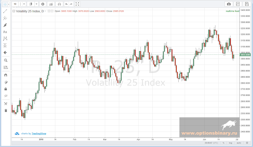Open the interval dropdown arrow

[x=24, y=4]
